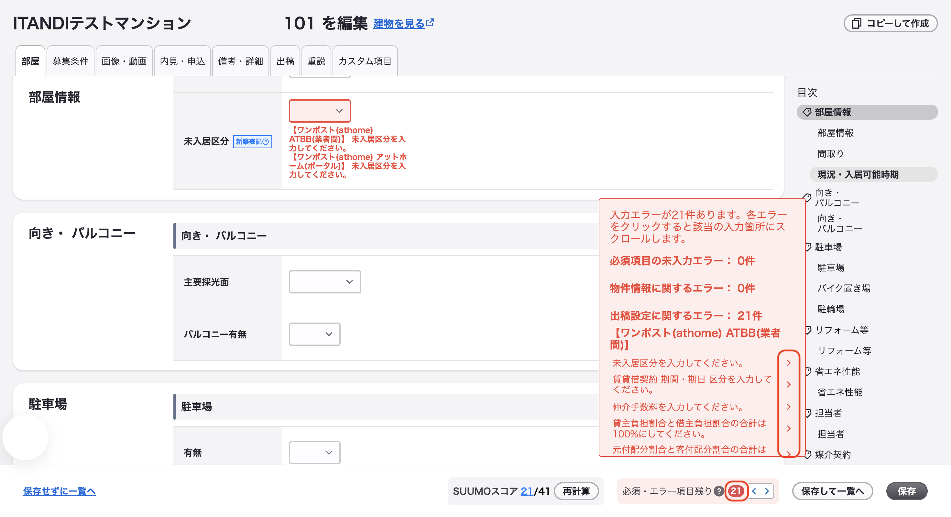Click arrow next to 未入居区分を入力してください error
This screenshot has height=517, width=951.
point(789,363)
